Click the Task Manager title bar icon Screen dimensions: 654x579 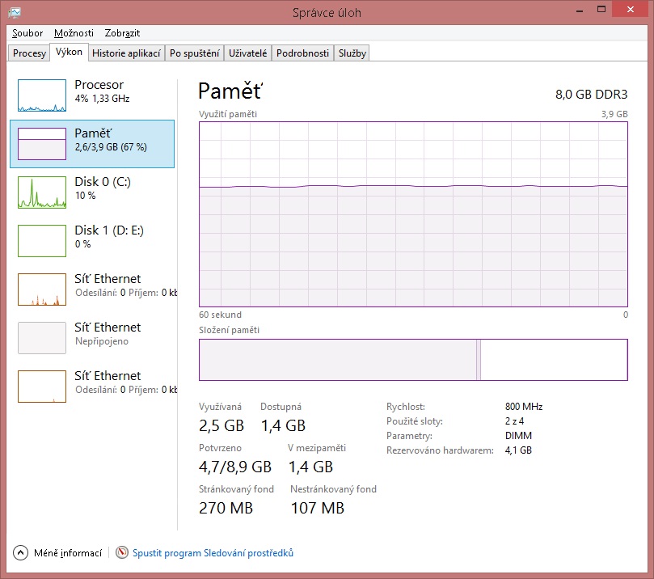pos(15,12)
